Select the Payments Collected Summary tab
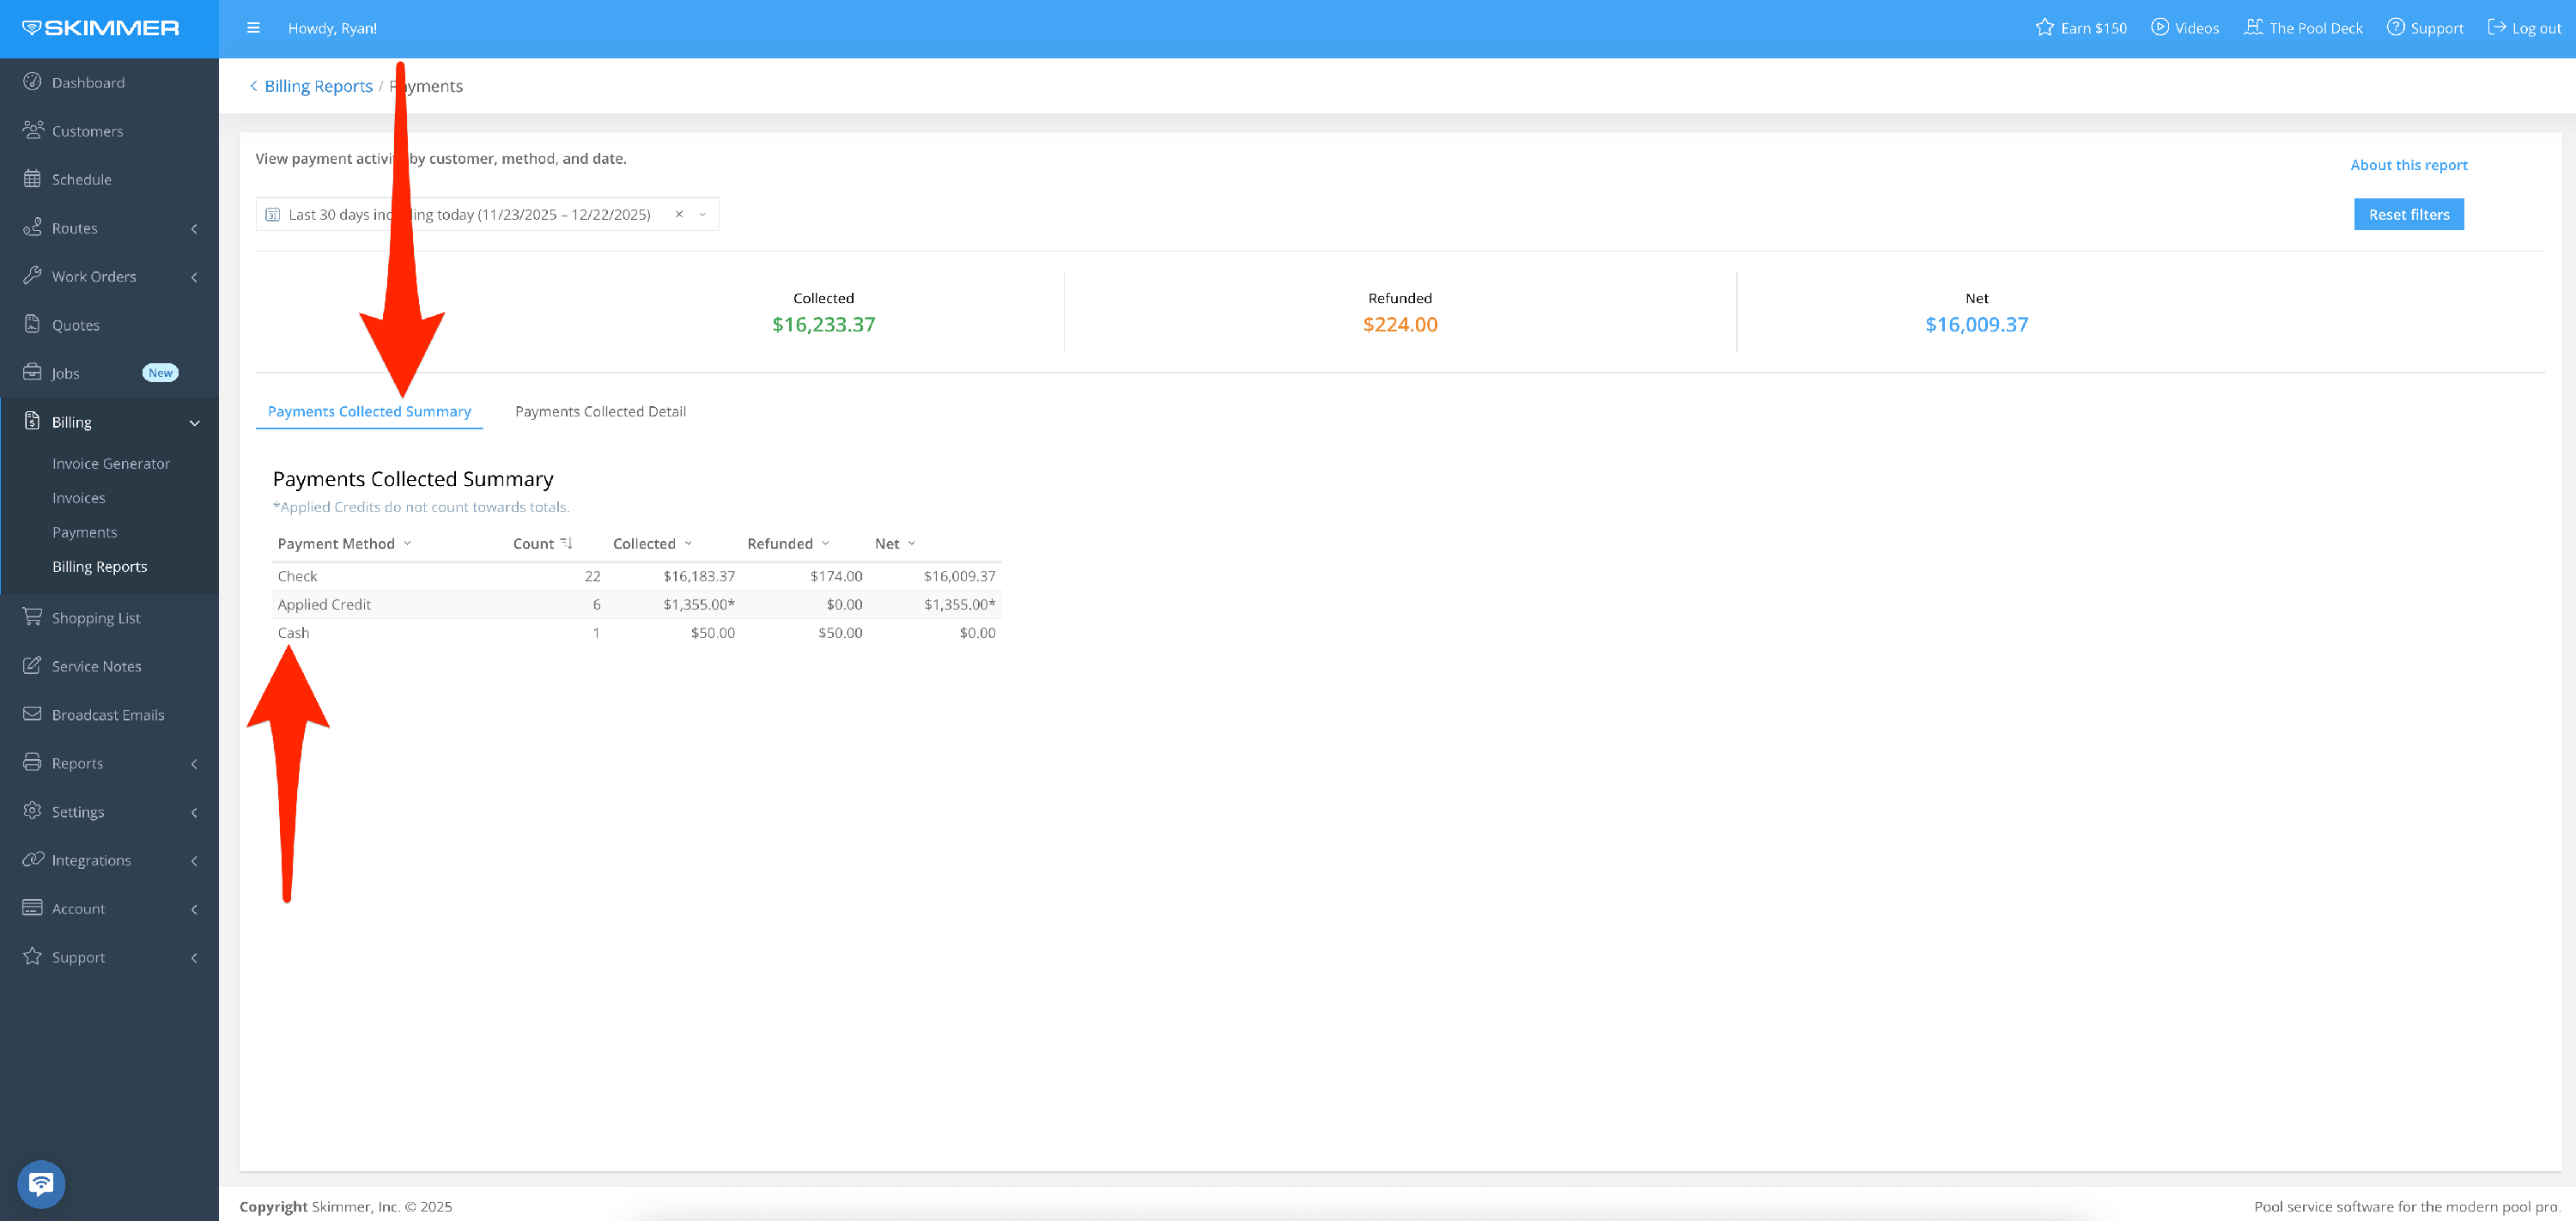 coord(369,411)
